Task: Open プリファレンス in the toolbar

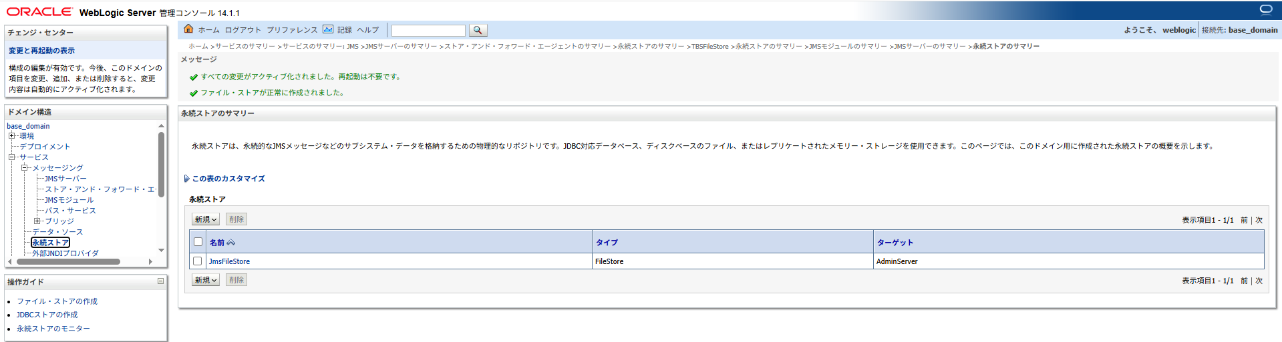Action: (x=292, y=30)
